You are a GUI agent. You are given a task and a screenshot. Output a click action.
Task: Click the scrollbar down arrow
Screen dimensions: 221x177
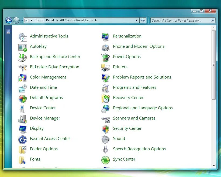click(x=214, y=166)
